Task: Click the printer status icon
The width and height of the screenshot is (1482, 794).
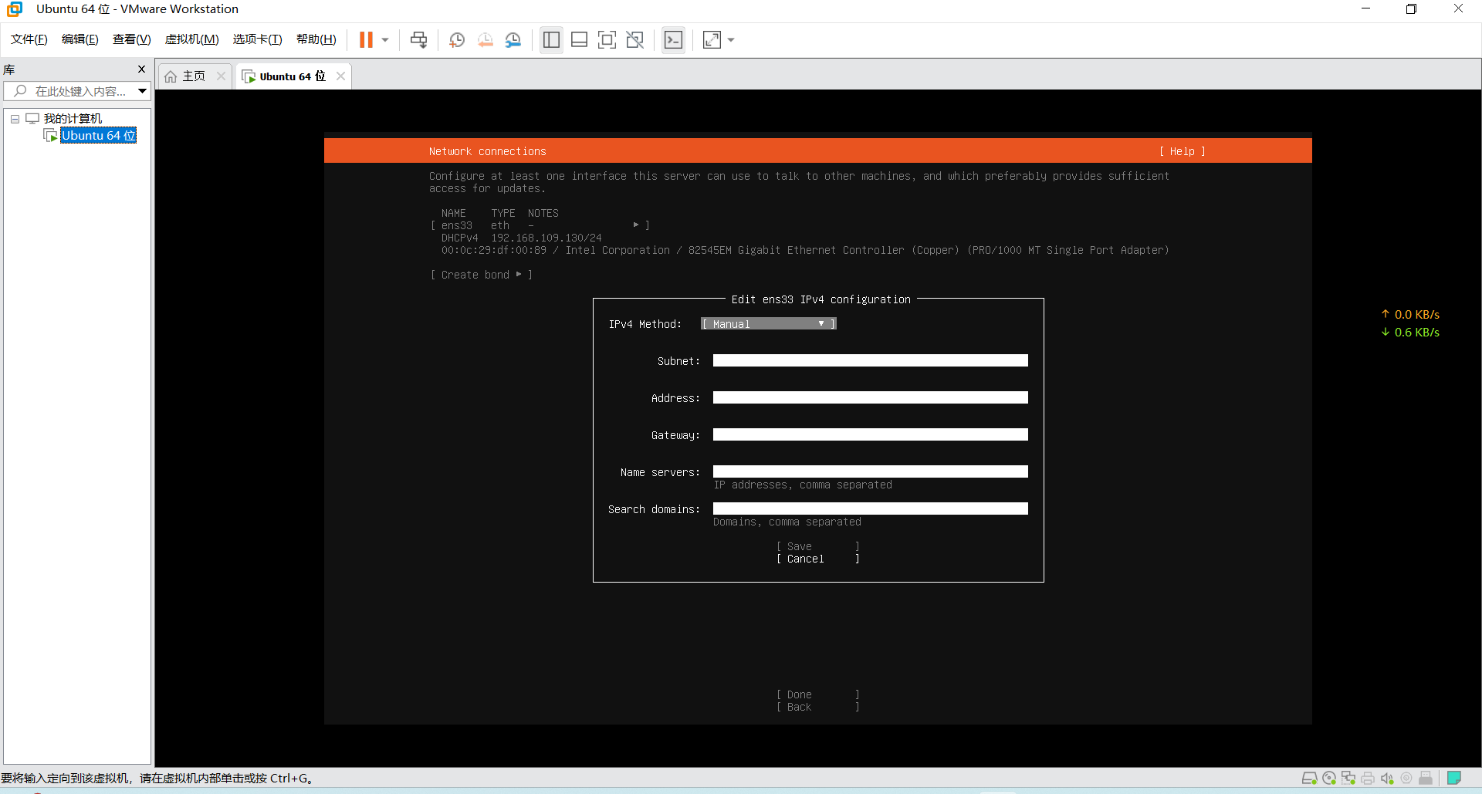Action: [1368, 778]
